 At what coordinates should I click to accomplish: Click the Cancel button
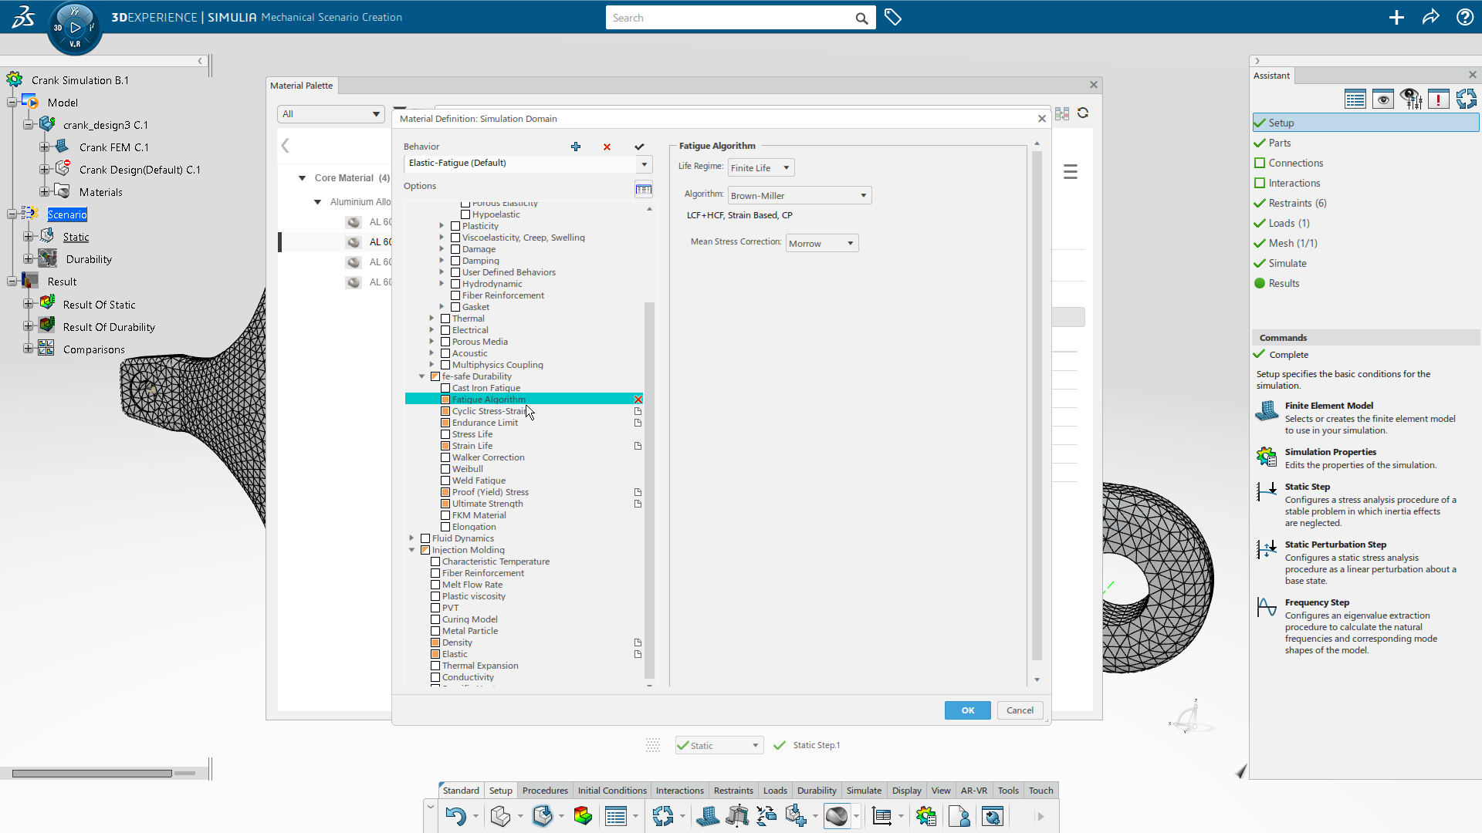pos(1019,710)
